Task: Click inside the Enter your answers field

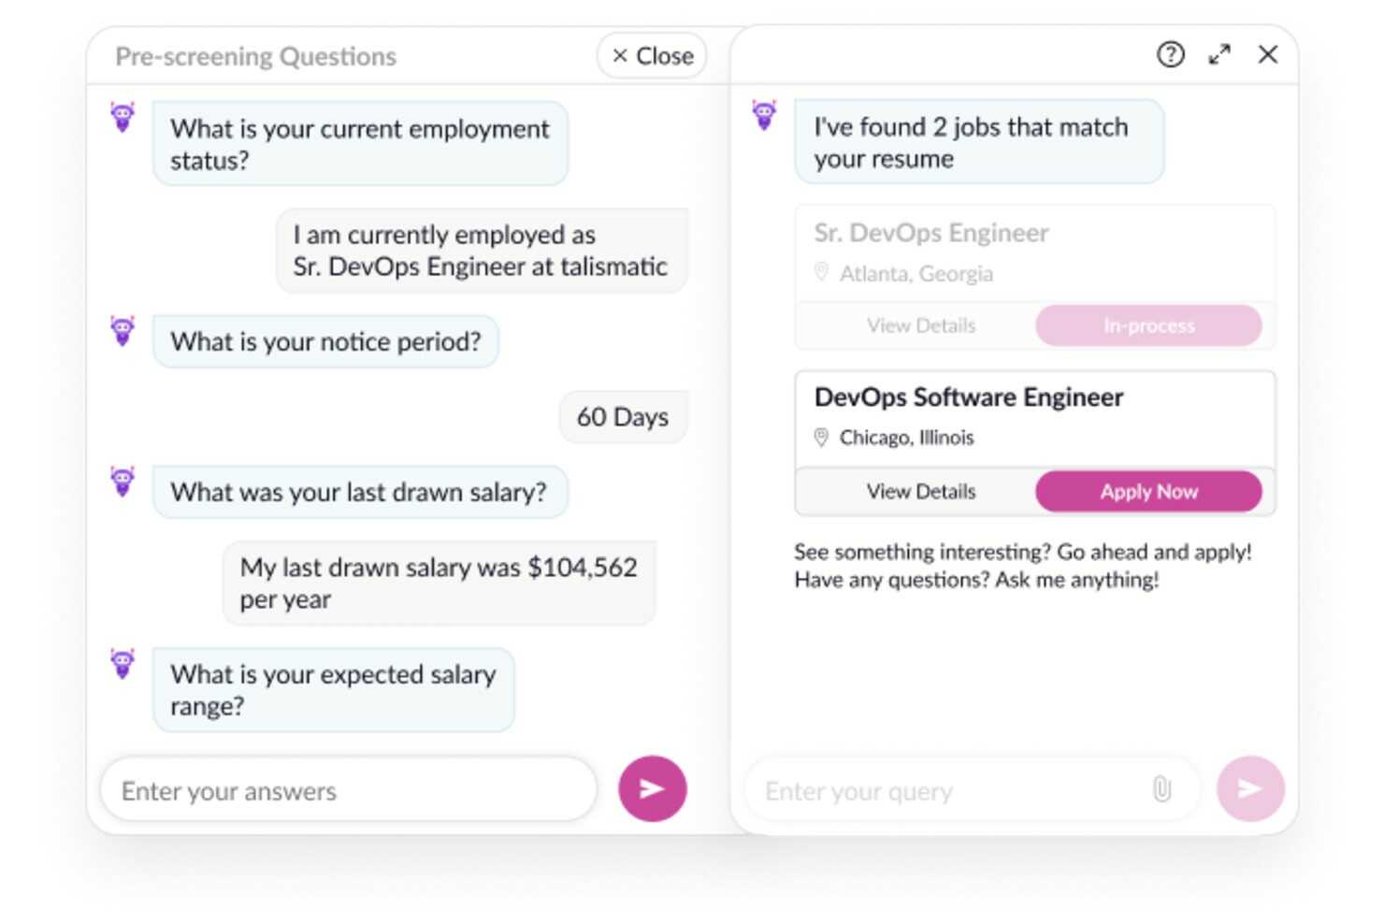Action: (x=346, y=790)
